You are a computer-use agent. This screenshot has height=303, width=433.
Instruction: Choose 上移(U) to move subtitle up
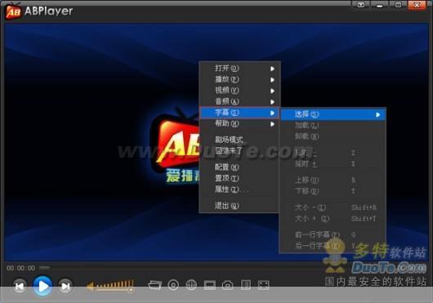pyautogui.click(x=333, y=180)
